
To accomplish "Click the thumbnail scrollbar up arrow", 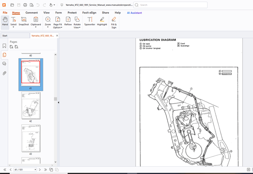I will (55, 55).
